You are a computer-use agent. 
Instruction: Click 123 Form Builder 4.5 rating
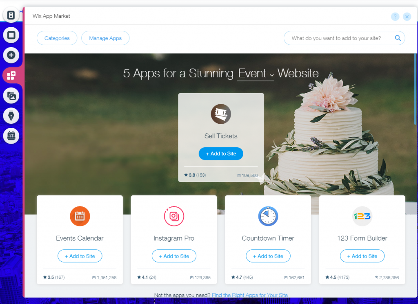[x=337, y=277]
